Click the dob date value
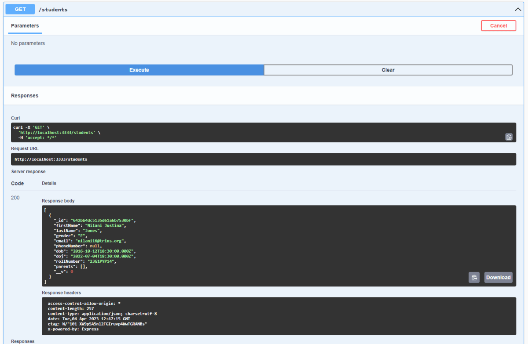Image resolution: width=528 pixels, height=344 pixels. [x=103, y=251]
